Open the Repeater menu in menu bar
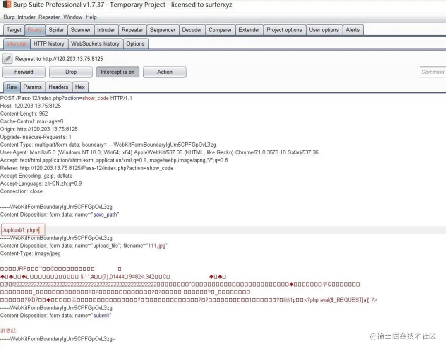Screen dimensions: 446x350 (49, 17)
